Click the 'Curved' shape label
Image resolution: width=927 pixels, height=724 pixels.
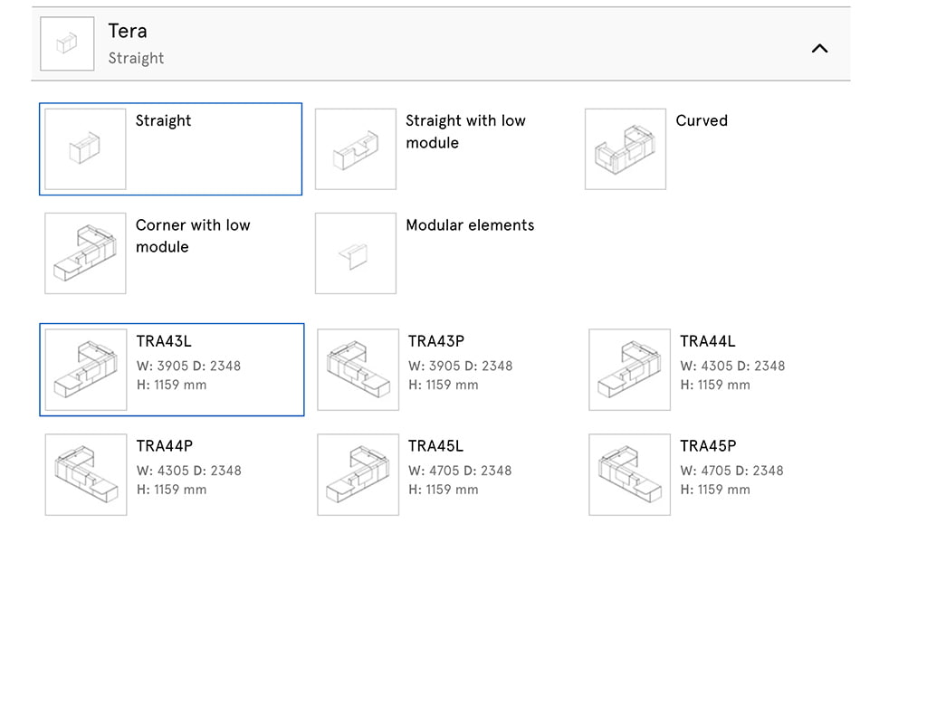702,120
